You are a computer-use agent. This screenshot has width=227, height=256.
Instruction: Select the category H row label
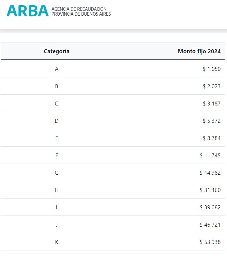coord(57,190)
